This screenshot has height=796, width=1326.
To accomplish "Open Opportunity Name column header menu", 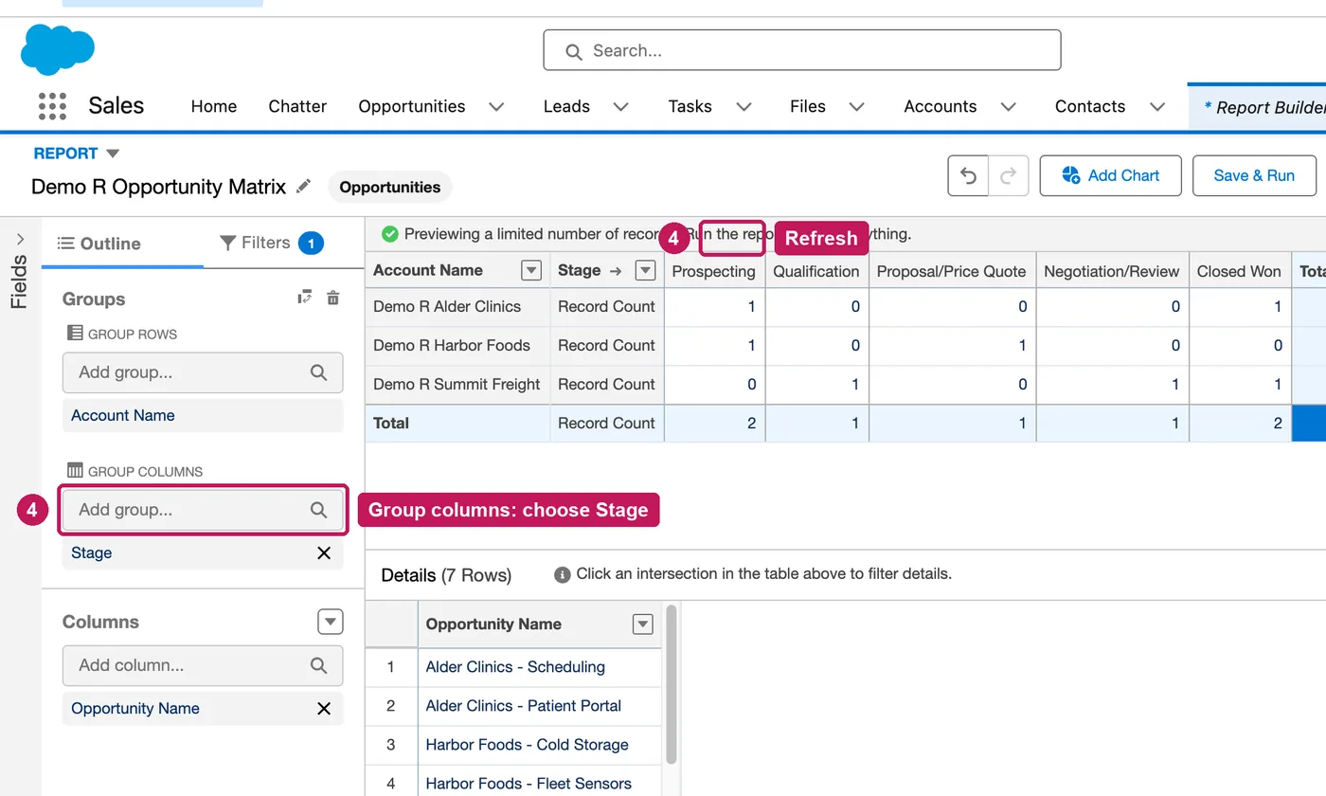I will pos(643,624).
